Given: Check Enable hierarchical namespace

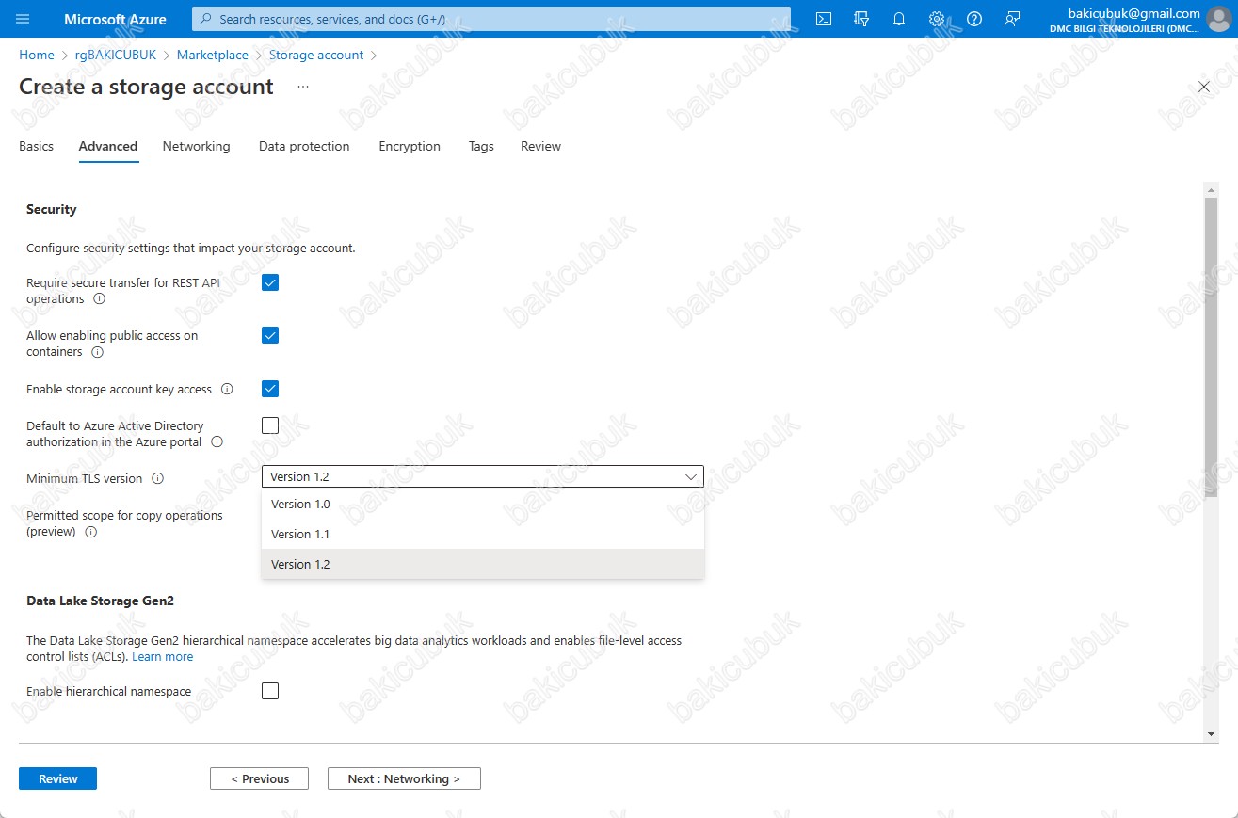Looking at the screenshot, I should click(270, 691).
